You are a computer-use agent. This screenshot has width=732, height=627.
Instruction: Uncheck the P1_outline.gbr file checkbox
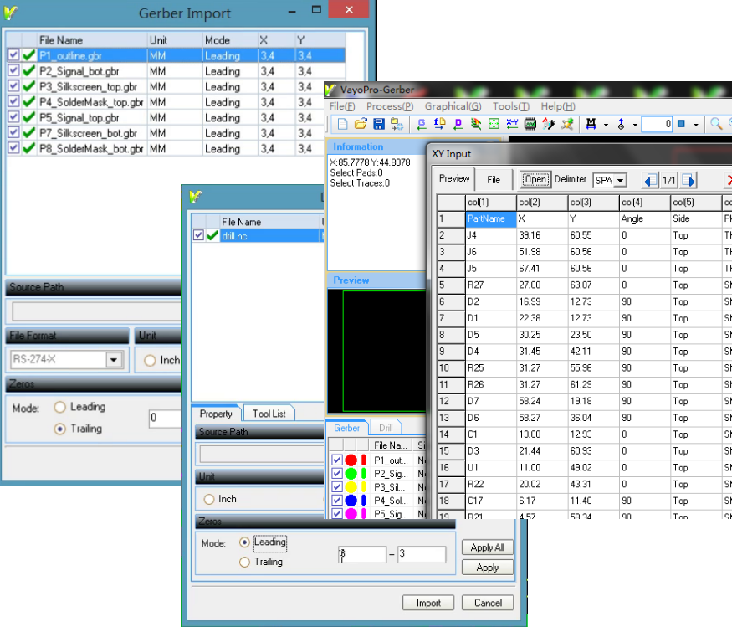pos(13,55)
